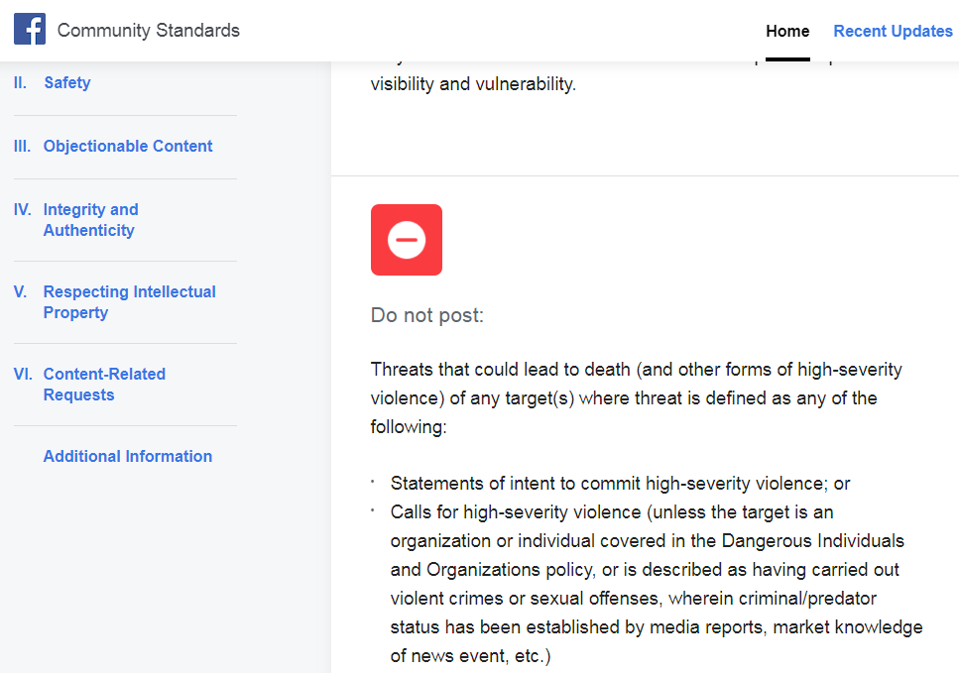
Task: Open Respecting Intellectual Property section
Action: click(x=130, y=302)
